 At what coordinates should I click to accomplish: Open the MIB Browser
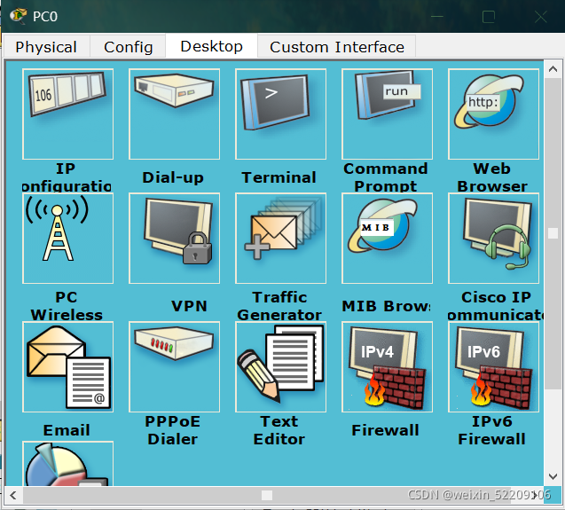coord(388,239)
